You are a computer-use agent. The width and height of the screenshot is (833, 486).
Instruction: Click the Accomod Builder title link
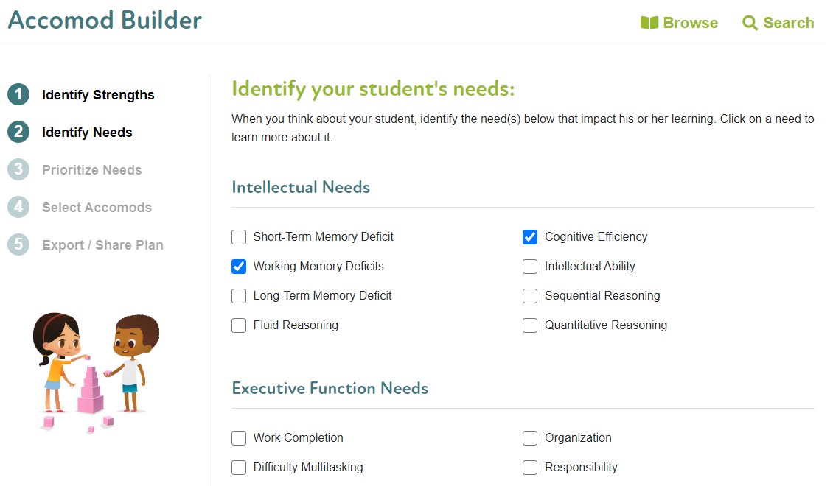click(x=105, y=20)
